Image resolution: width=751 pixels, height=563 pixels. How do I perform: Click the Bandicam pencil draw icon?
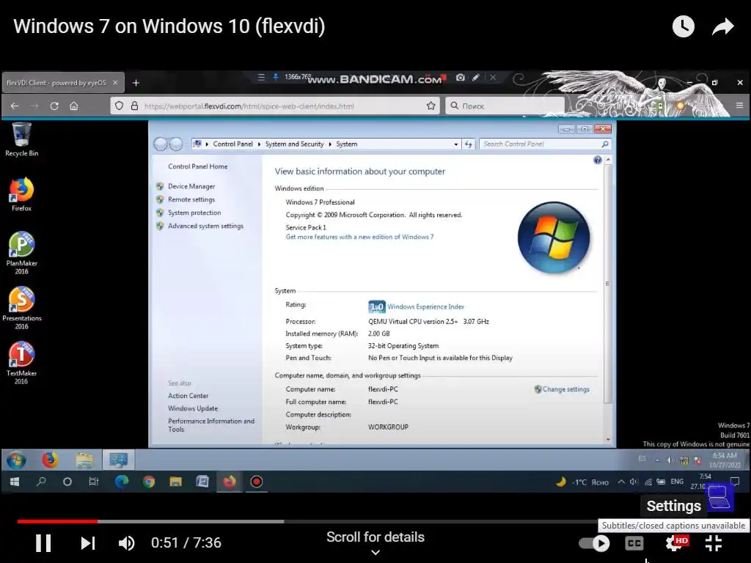click(476, 77)
